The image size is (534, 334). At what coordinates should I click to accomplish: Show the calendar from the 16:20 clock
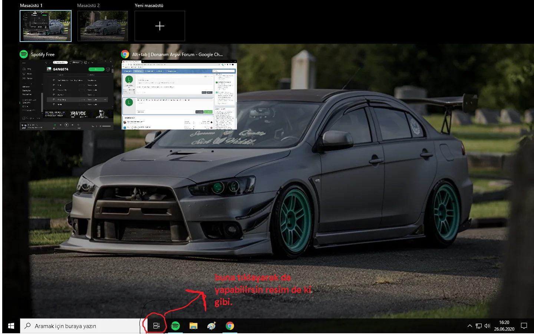pos(504,326)
